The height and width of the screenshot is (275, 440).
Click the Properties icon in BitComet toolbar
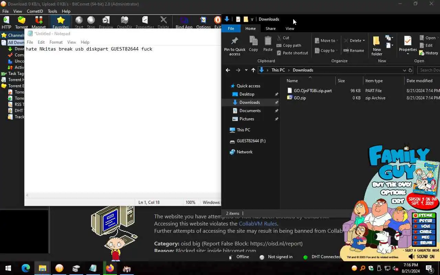[x=145, y=23]
